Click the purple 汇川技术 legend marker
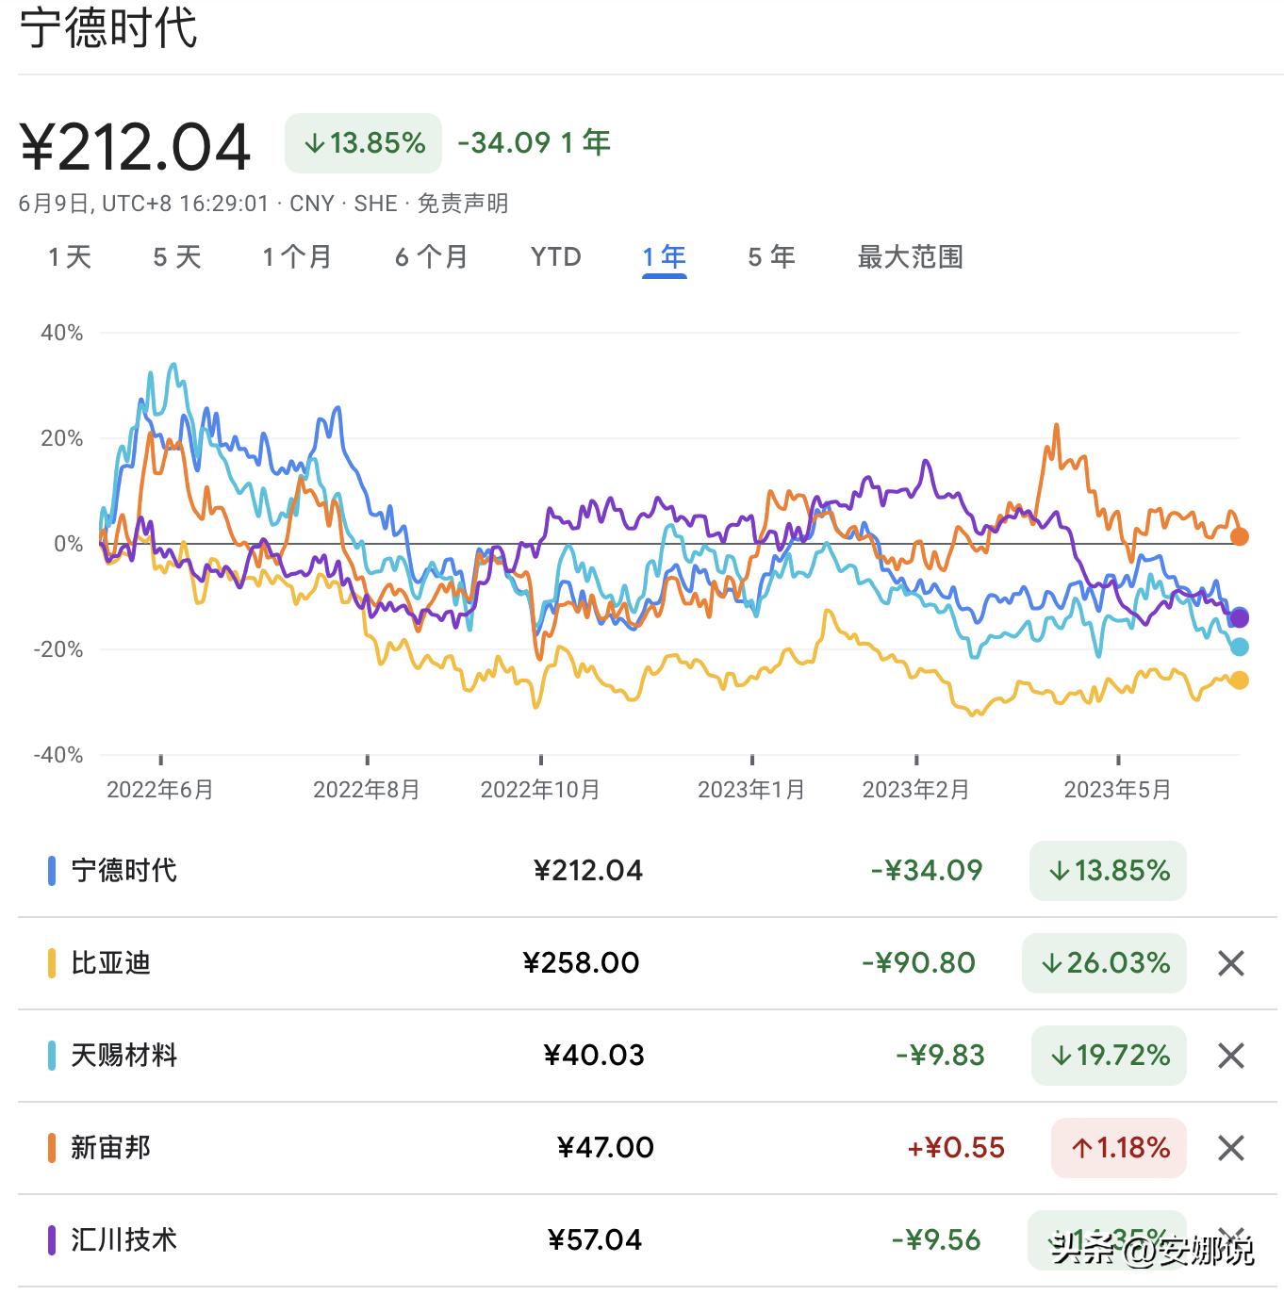The image size is (1284, 1295). pos(54,1240)
